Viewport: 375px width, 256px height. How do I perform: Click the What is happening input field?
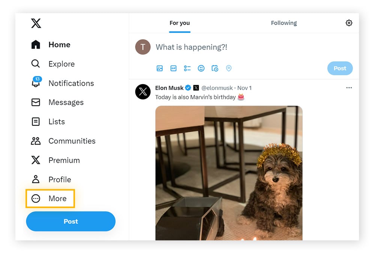tap(192, 47)
